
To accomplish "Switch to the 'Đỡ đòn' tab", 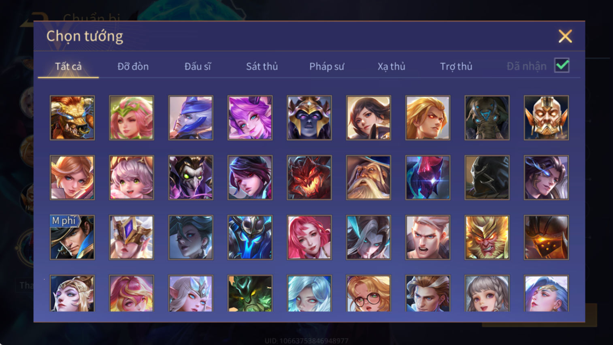I will pos(133,66).
